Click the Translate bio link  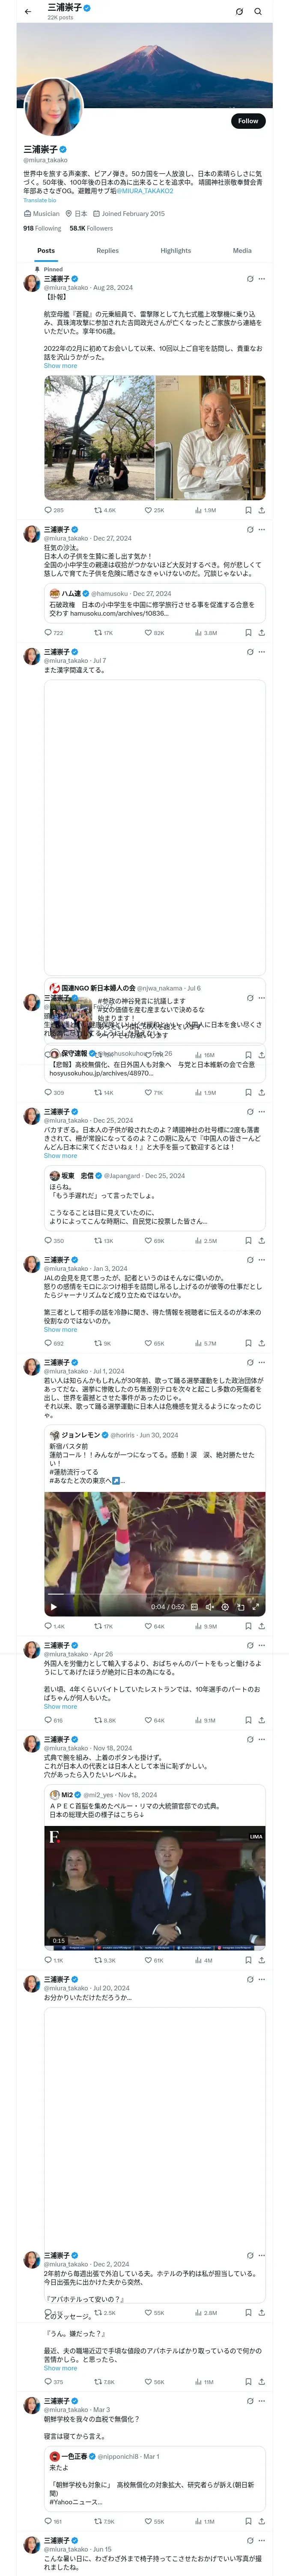point(40,201)
